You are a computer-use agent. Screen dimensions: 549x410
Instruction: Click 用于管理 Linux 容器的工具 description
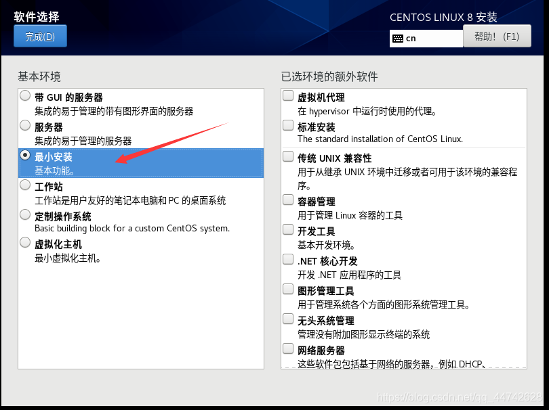350,216
